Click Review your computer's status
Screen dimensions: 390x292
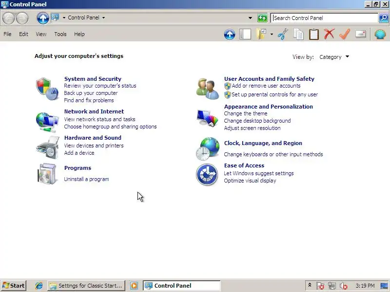coord(100,86)
